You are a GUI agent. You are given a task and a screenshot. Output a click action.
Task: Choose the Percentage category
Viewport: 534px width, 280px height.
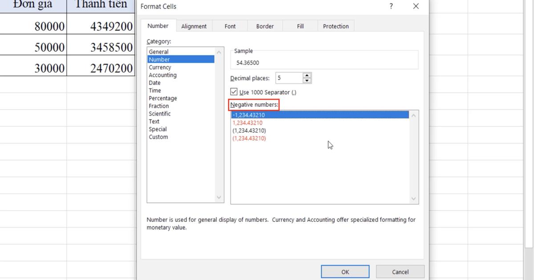coord(163,98)
